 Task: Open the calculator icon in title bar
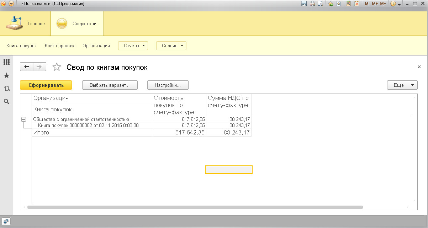tap(349, 4)
